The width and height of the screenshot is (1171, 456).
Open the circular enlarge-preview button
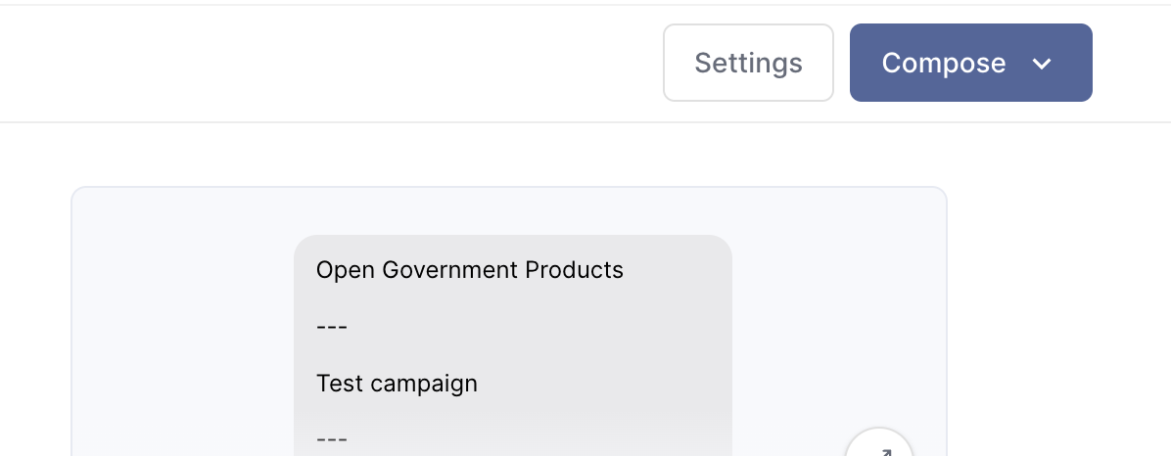(879, 445)
